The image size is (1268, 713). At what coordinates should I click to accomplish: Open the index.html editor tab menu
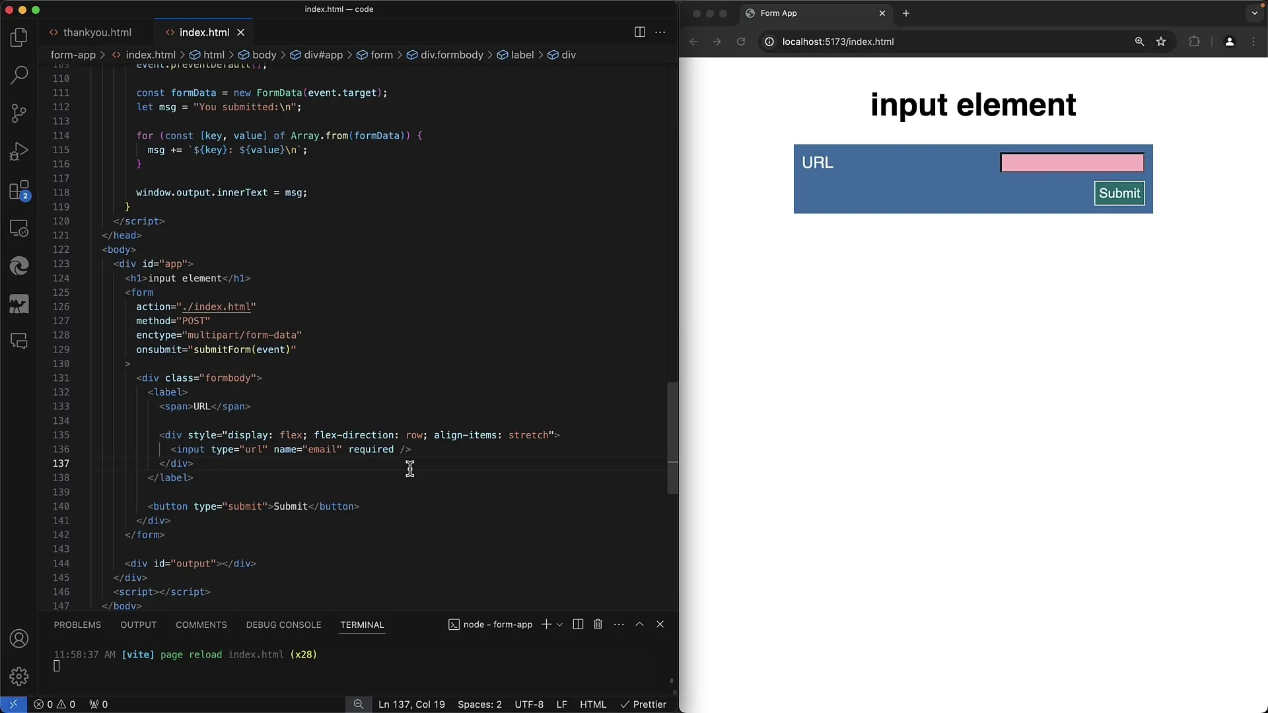tap(659, 32)
